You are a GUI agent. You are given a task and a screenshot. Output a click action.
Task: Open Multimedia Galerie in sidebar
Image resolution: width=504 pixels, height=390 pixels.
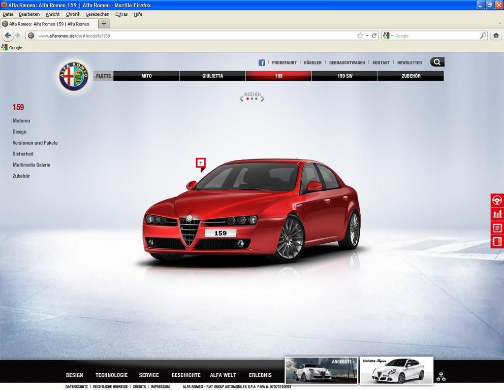31,165
